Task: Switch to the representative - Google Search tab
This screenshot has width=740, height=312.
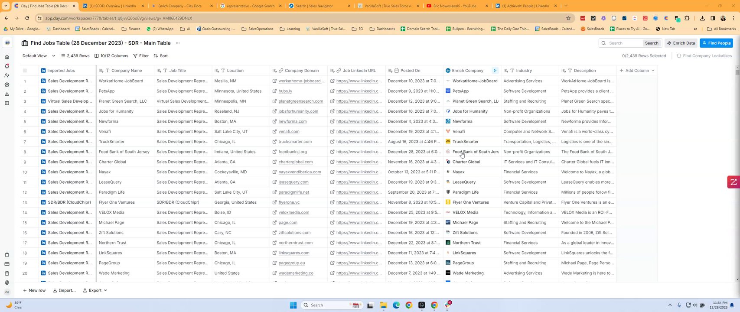Action: [251, 6]
